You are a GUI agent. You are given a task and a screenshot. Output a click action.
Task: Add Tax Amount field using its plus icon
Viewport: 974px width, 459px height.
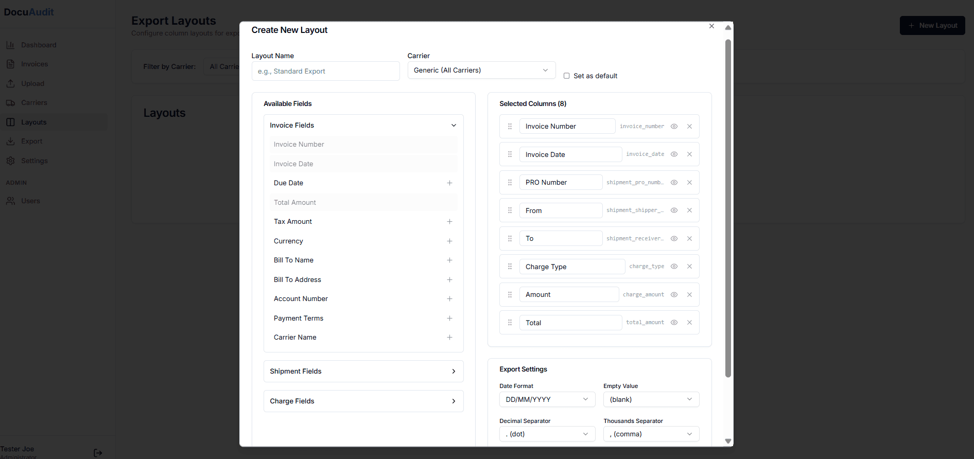[x=449, y=222]
